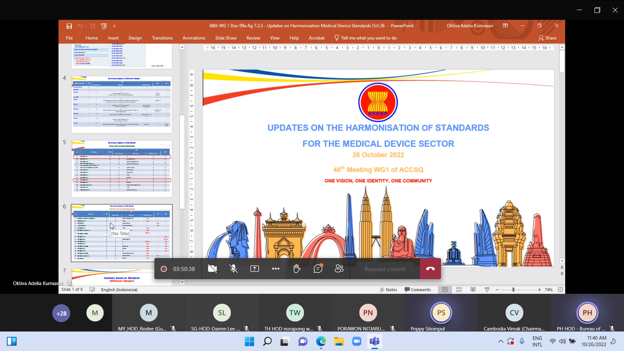Select the Design ribbon tab

pyautogui.click(x=135, y=38)
